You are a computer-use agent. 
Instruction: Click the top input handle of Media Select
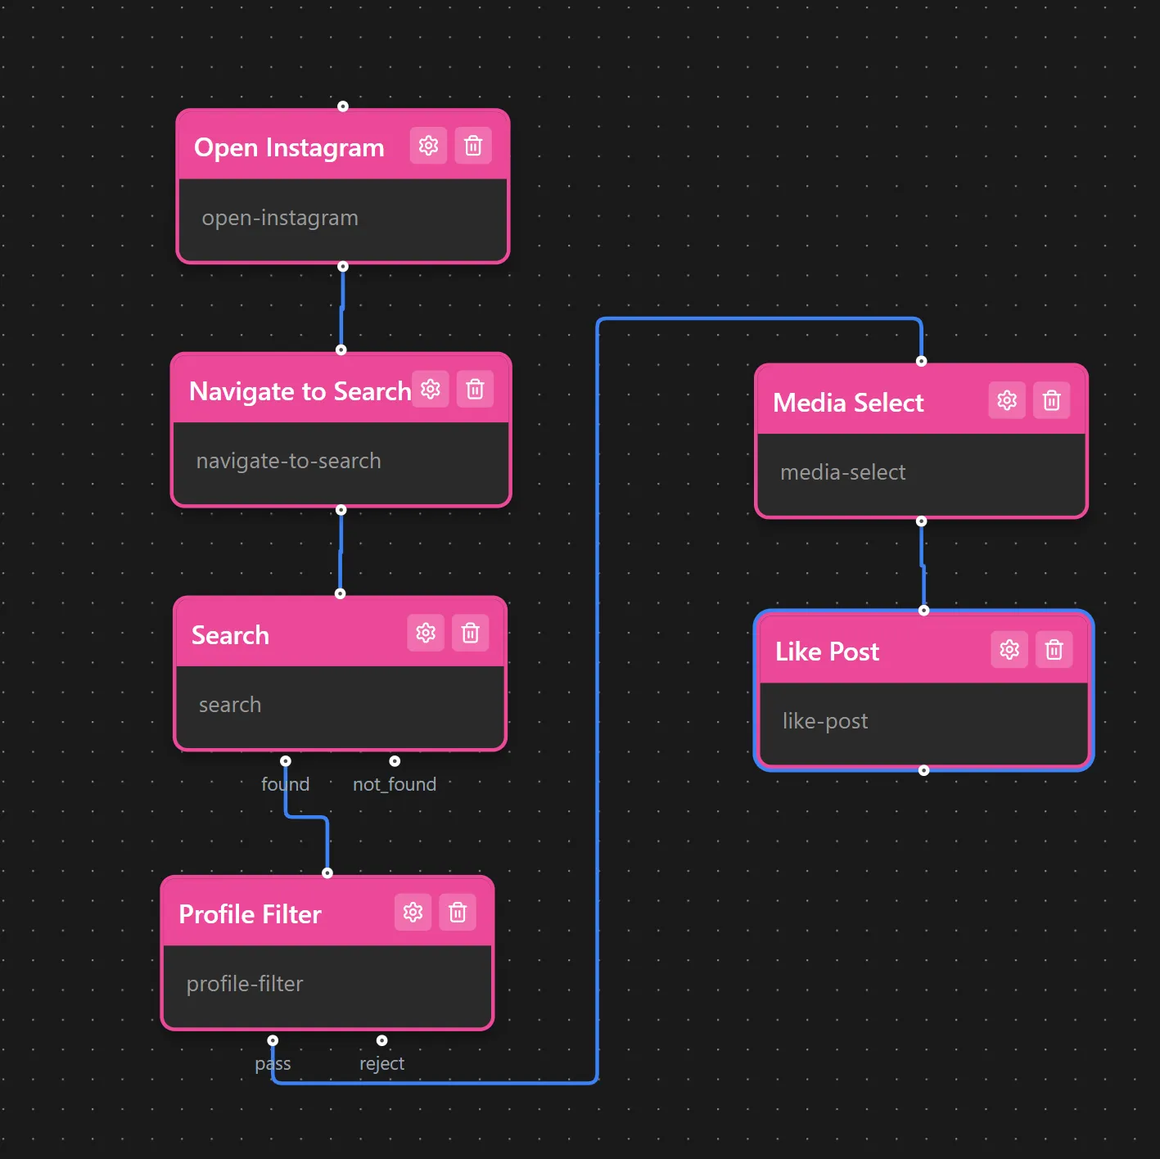(922, 361)
